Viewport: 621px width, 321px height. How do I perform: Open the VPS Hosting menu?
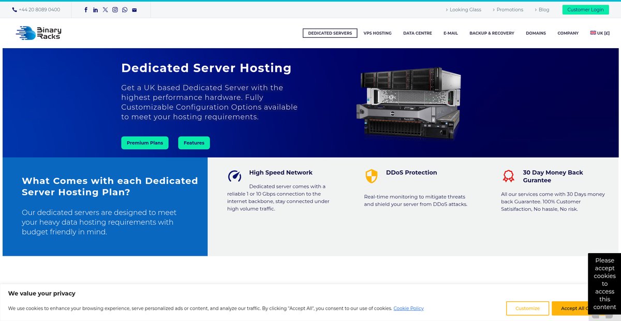click(x=377, y=33)
